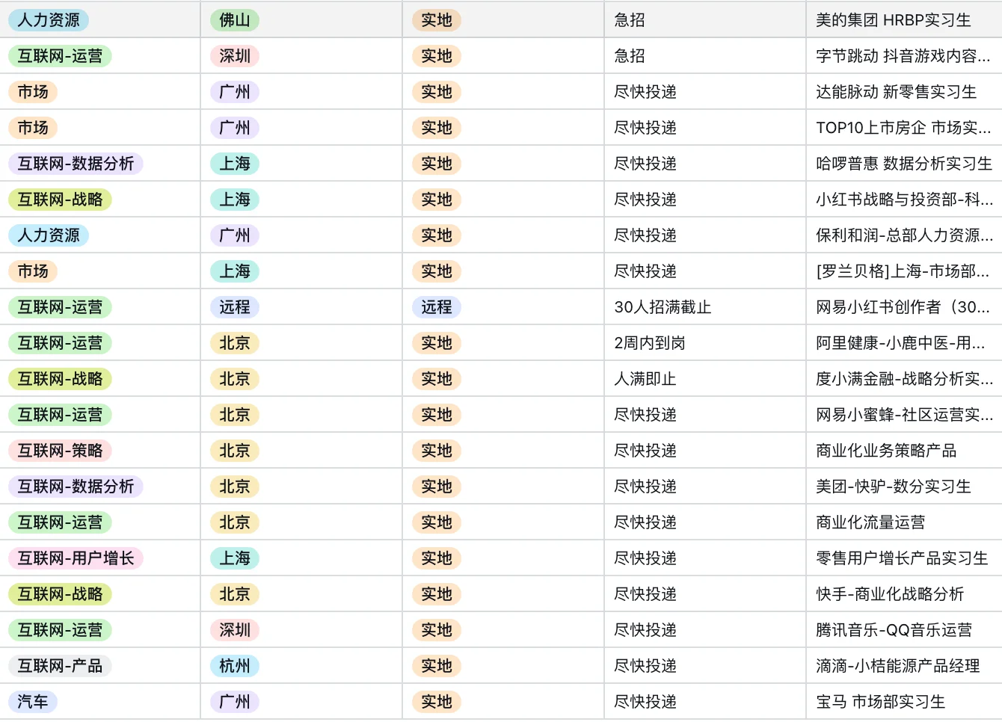This screenshot has height=722, width=1002.
Task: Click 市场 tag in the 达能脉动 row
Action: click(33, 92)
